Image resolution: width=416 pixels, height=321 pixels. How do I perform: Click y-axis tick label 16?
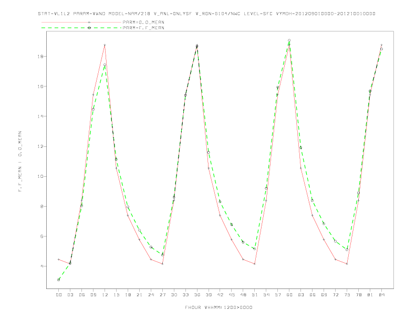pyautogui.click(x=40, y=87)
